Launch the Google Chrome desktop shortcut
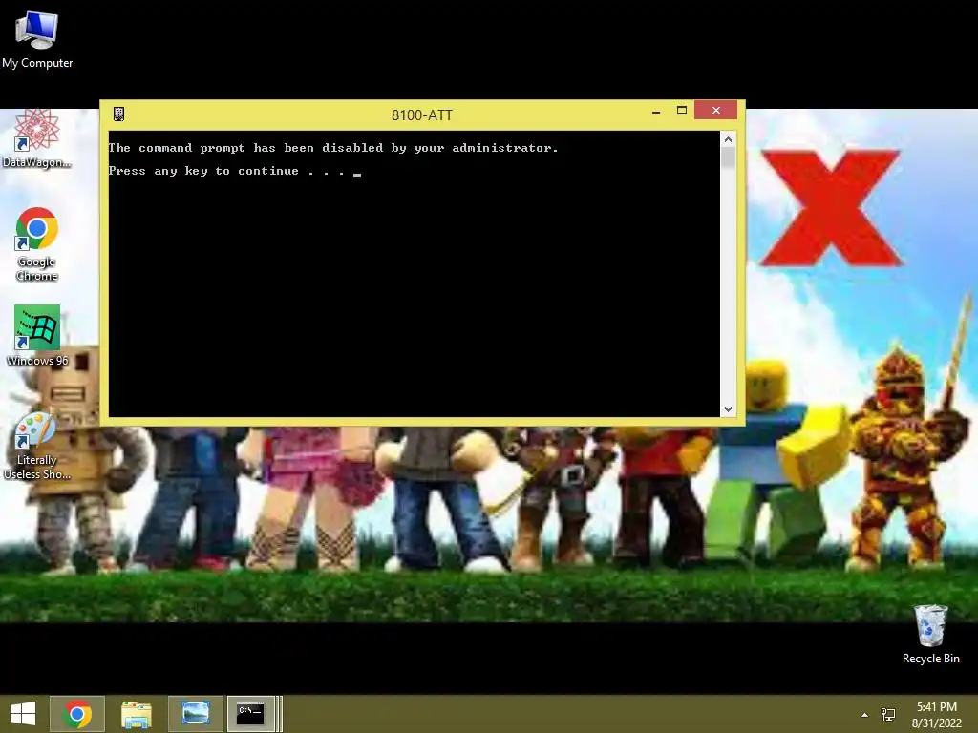This screenshot has width=978, height=733. [37, 243]
